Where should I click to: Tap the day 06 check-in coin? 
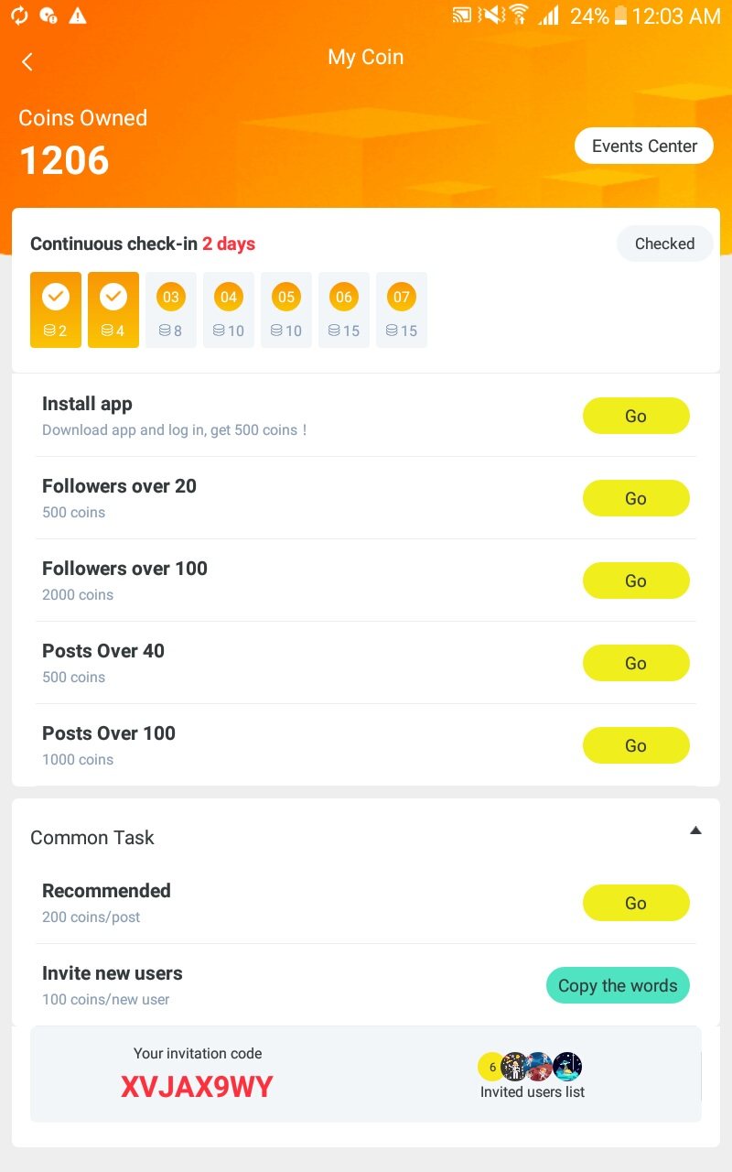(x=344, y=298)
